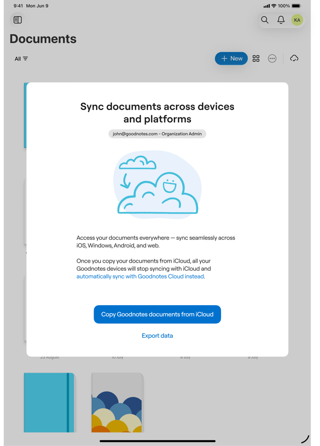Open automatically sync with Goodnotes Cloud link
Image resolution: width=320 pixels, height=446 pixels.
[140, 276]
